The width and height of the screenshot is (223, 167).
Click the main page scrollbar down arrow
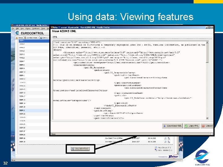177,153
